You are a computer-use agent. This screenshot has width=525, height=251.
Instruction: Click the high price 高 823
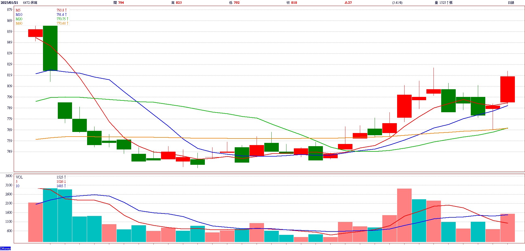[x=176, y=3]
